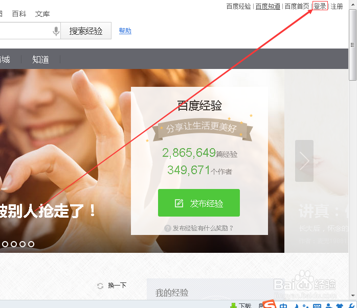Click the 百度经验 card title
Screen dimensions: 357x308
(199, 106)
